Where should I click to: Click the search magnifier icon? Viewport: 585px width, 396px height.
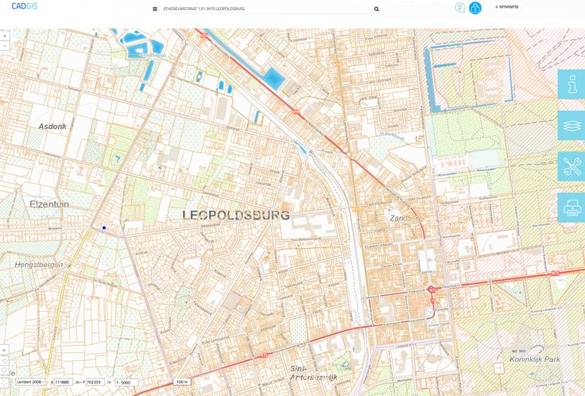(377, 9)
